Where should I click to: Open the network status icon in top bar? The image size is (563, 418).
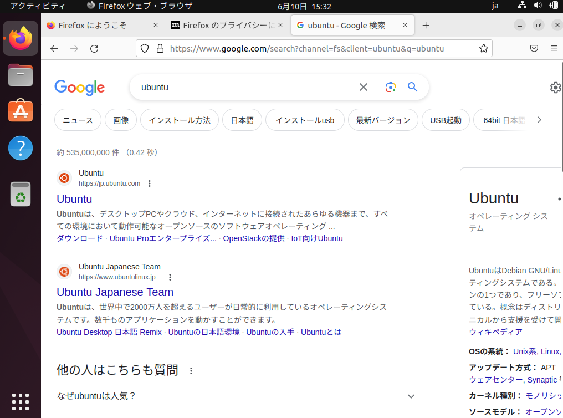(522, 6)
